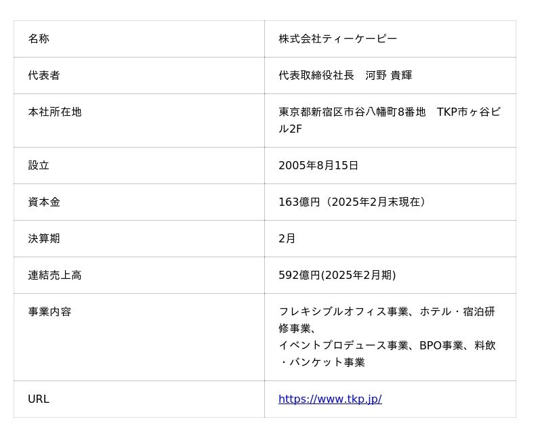Click the 名称 label cell
Viewport: 542px width, 438px height.
(139, 39)
